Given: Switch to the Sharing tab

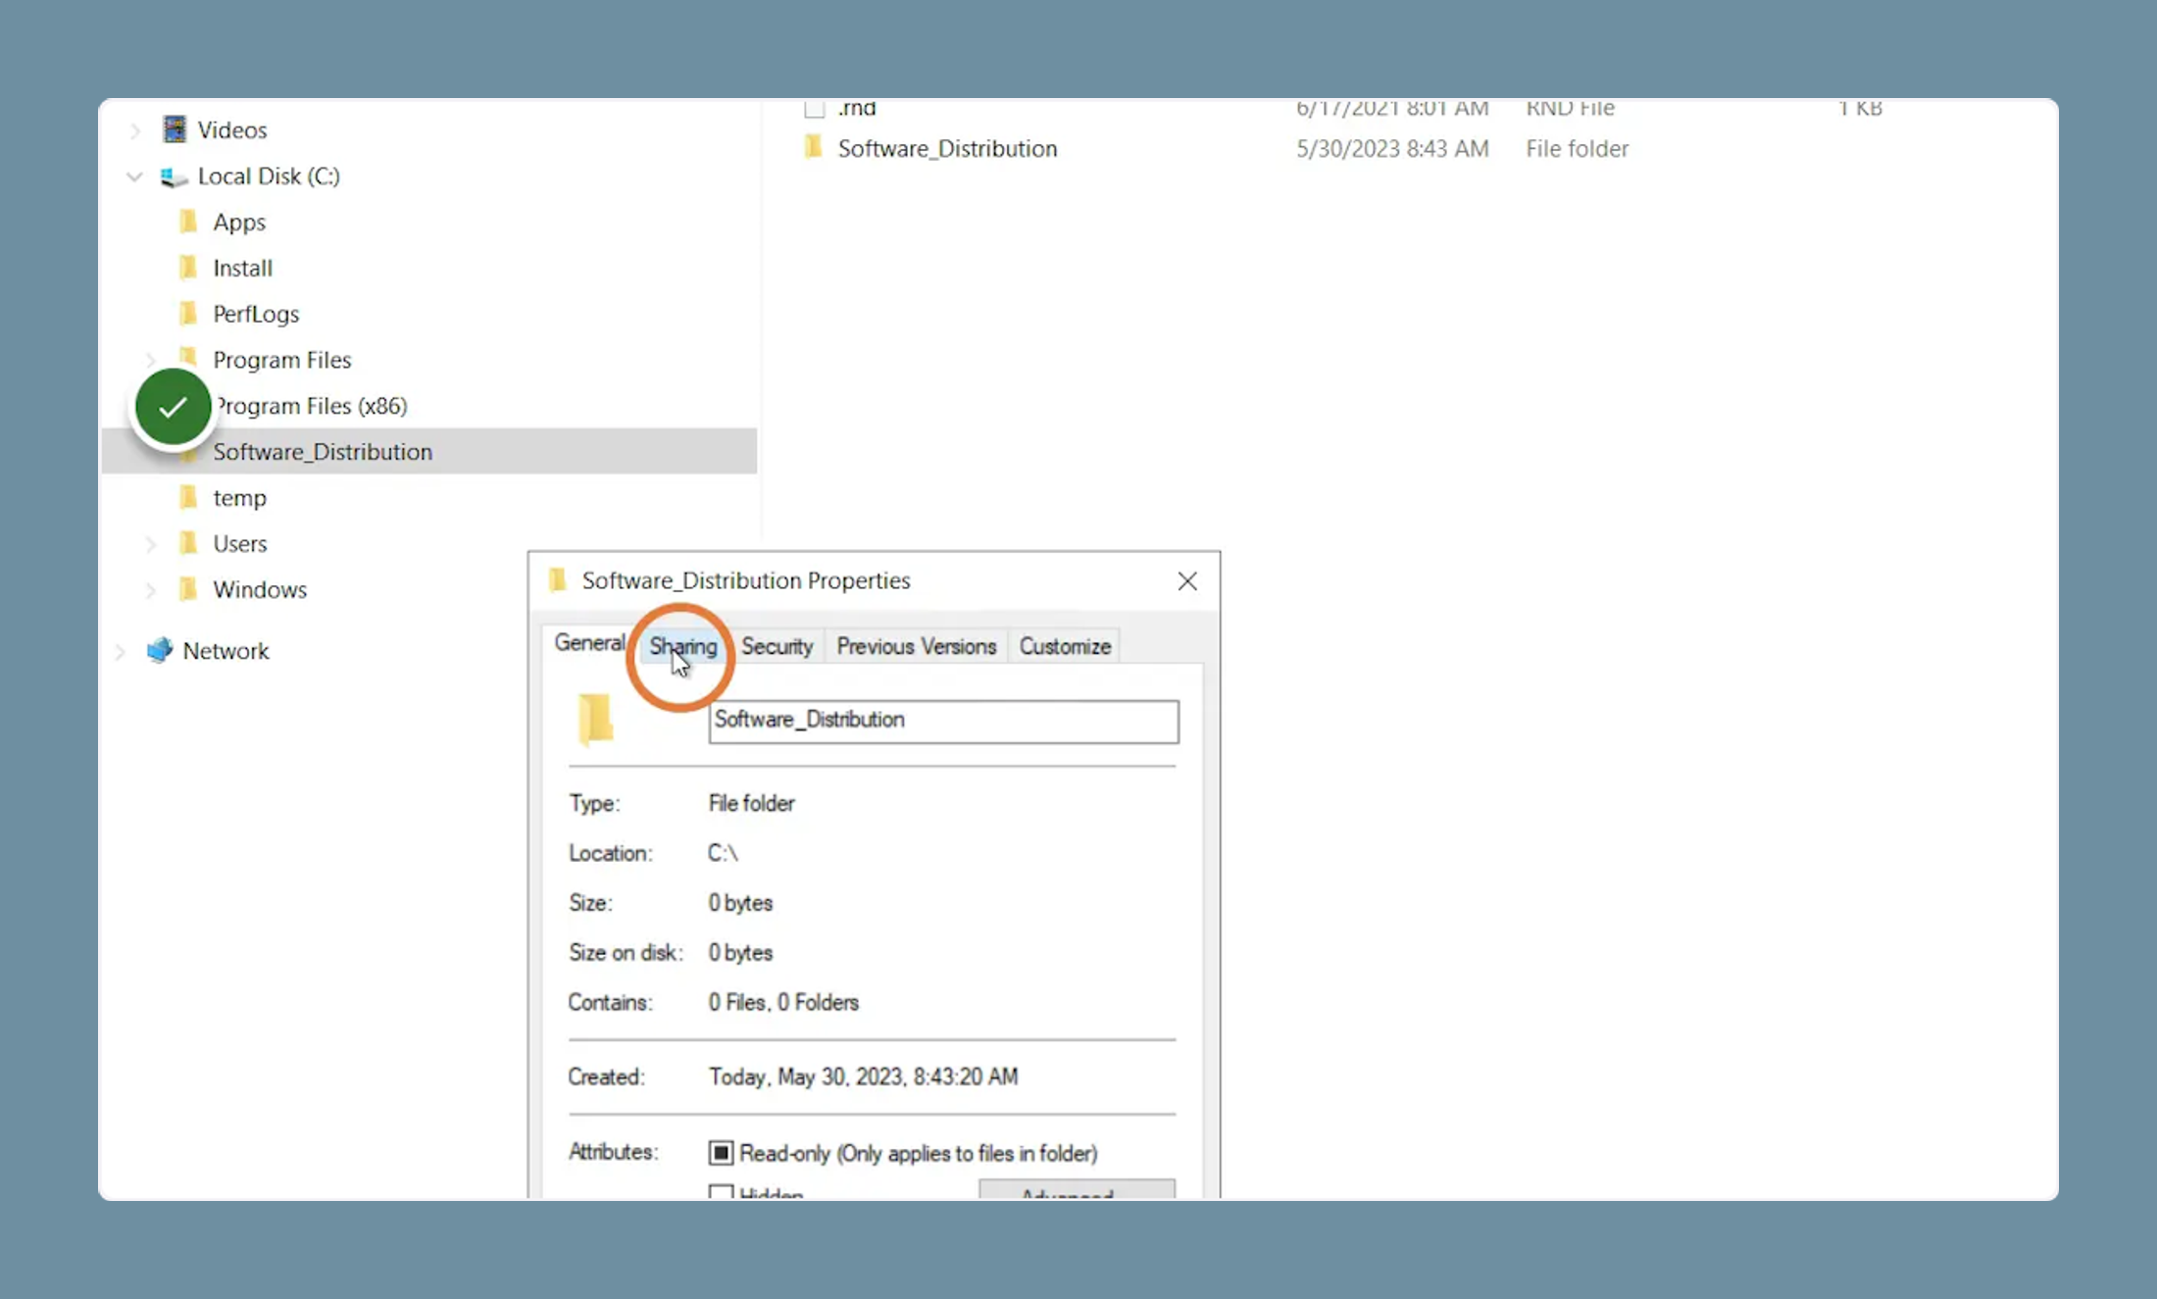Looking at the screenshot, I should (683, 646).
